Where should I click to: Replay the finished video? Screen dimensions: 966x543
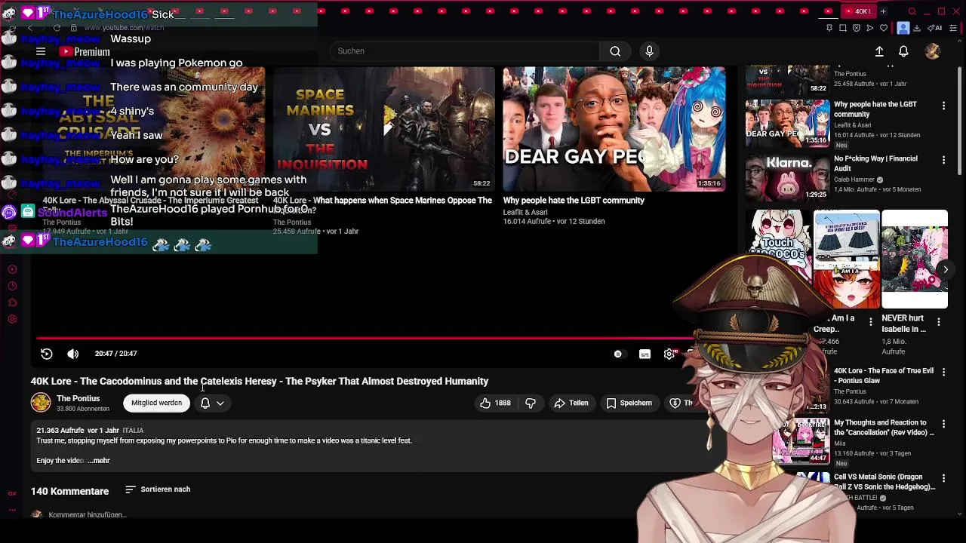click(46, 354)
